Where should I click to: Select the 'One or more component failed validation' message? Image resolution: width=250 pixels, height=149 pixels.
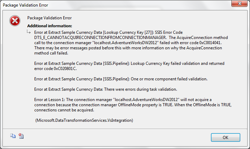pos(169,79)
